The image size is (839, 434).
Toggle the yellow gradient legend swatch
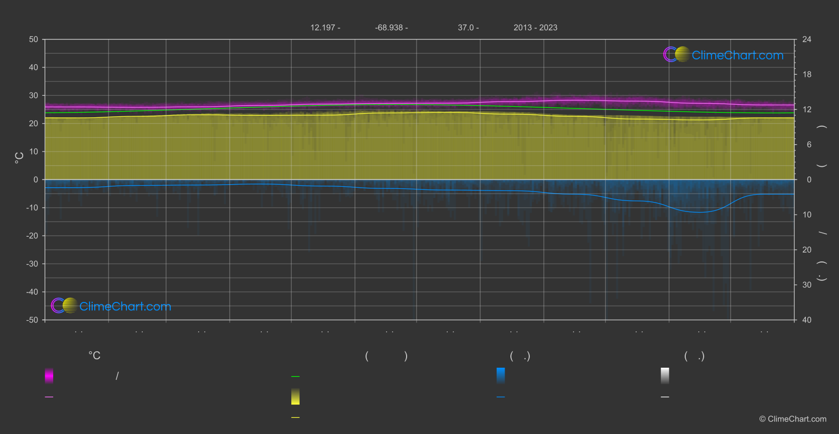coord(295,397)
